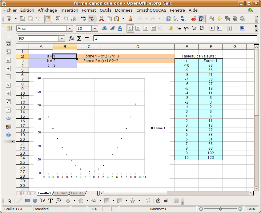The height and width of the screenshot is (213, 261).
Task: Click the column D header
Action: [x=138, y=47]
